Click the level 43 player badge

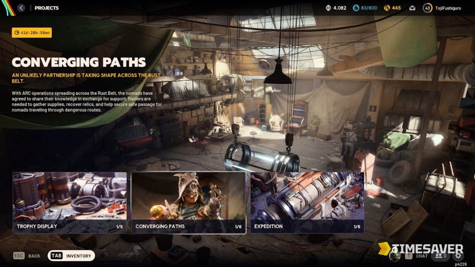coord(427,8)
